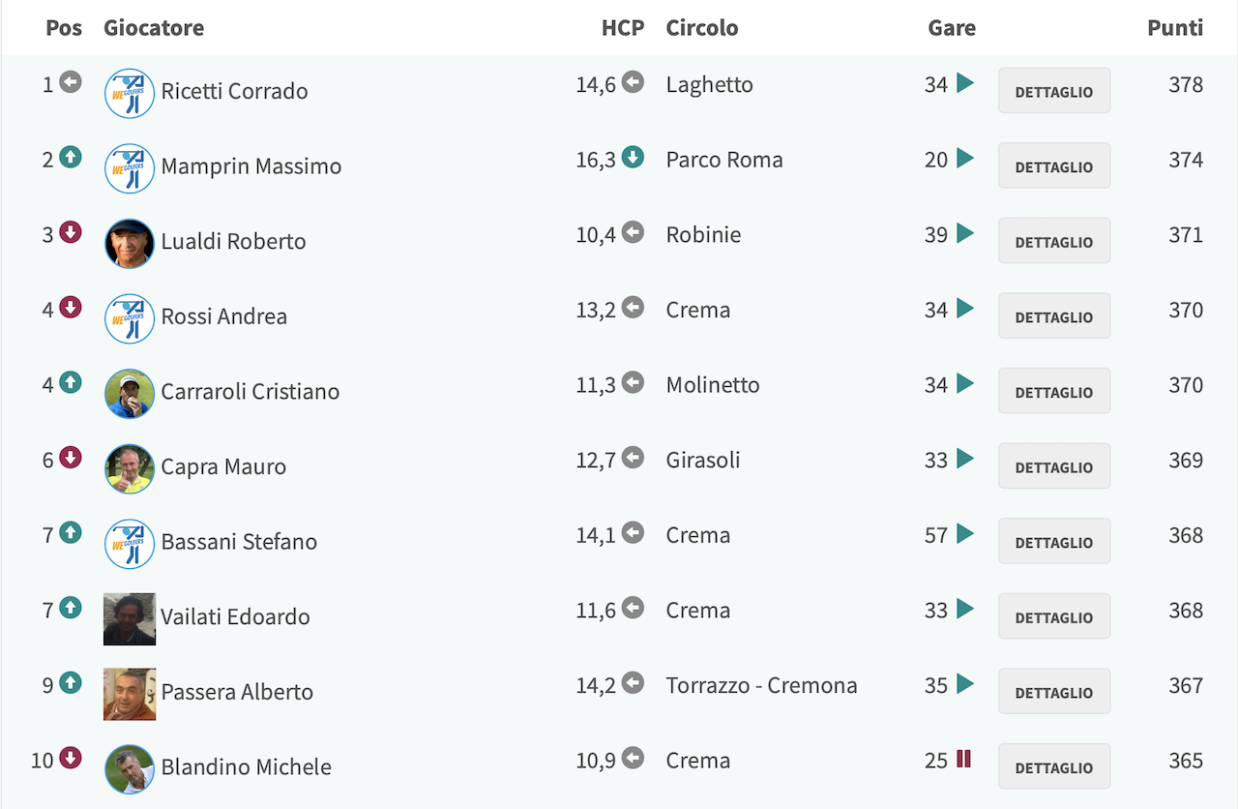
Task: Open Vailati Edoardo's profile picture
Action: [130, 619]
